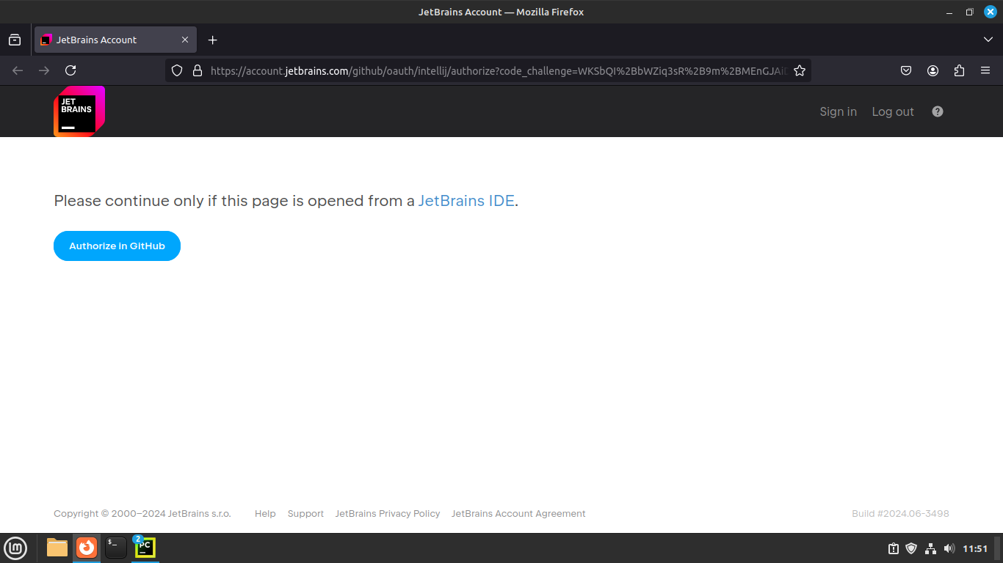Open a new tab with plus
Screen dimensions: 1003x563
[213, 40]
